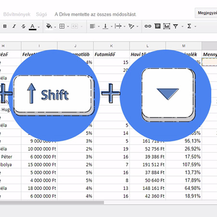Click the insert chart icon
The image size is (217, 217).
tap(167, 26)
